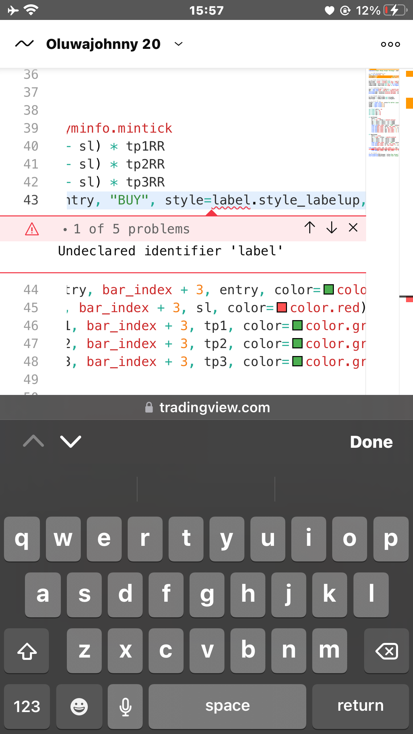Screen dimensions: 413x734
Task: Switch to the 123 numeric keyboard
Action: [x=27, y=706]
